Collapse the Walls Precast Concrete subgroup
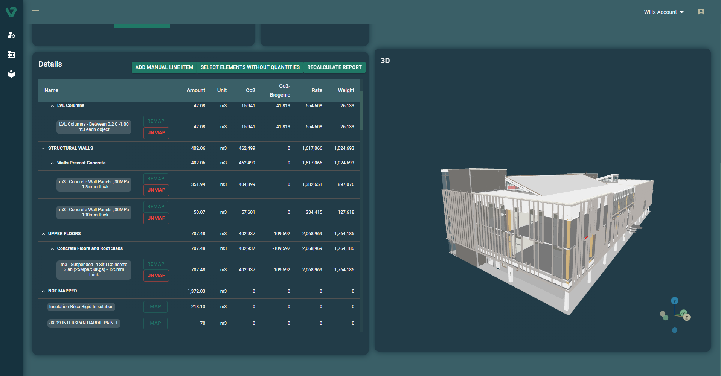Viewport: 721px width, 376px height. (52, 163)
